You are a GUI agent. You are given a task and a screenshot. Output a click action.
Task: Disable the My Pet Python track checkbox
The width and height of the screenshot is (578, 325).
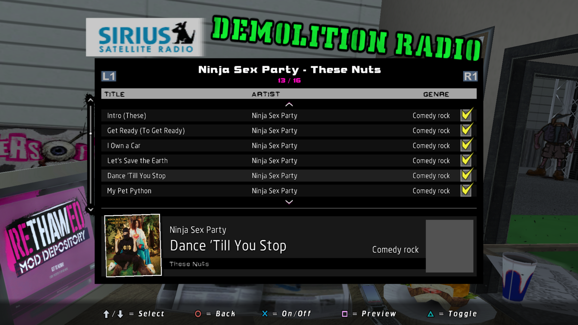(466, 190)
